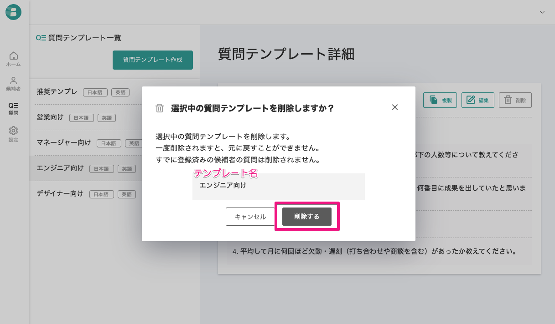
Task: Click the trash icon in dialog title
Action: 160,108
